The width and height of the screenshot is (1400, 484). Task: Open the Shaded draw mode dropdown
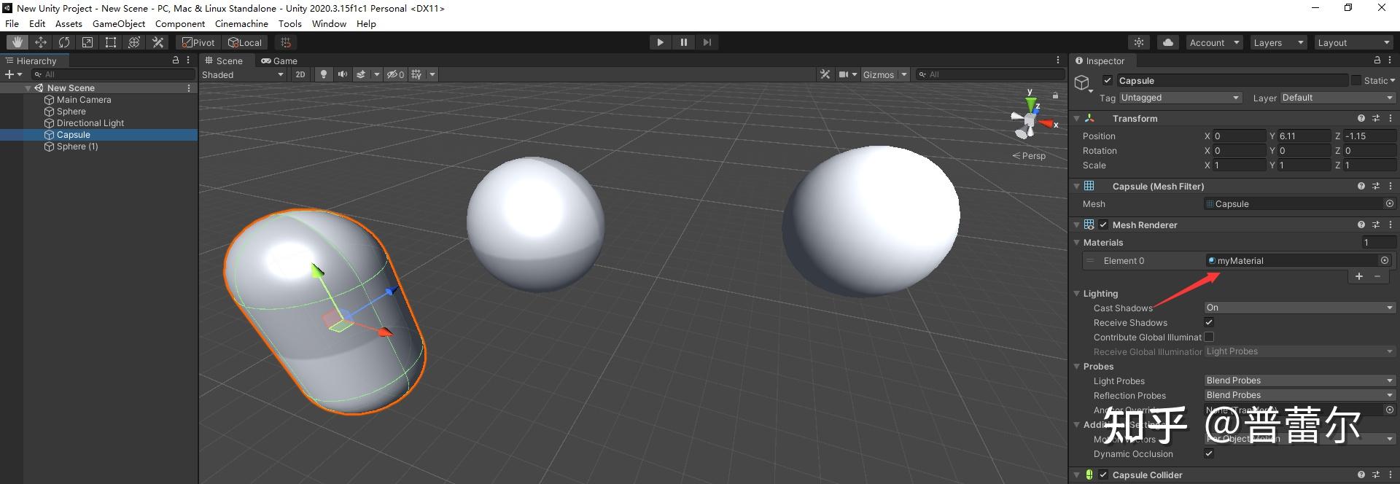pyautogui.click(x=243, y=74)
